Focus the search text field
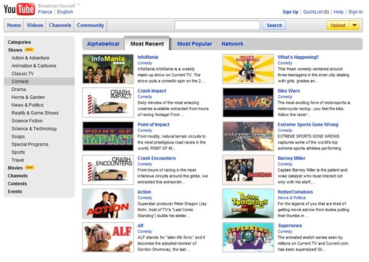Screen dimensions: 369x262 [217, 25]
